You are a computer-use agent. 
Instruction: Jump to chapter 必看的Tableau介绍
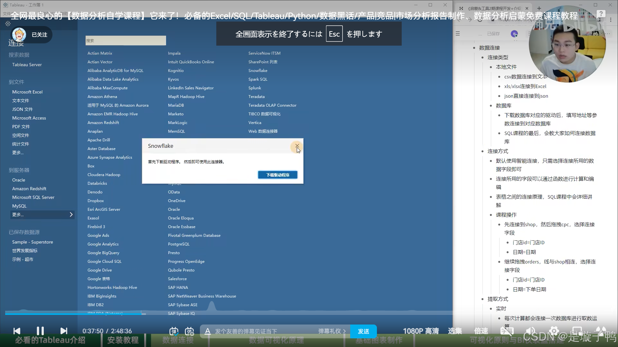50,340
